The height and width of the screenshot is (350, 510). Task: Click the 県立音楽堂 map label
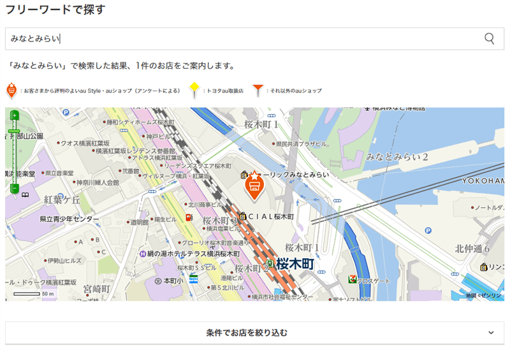pos(59,173)
